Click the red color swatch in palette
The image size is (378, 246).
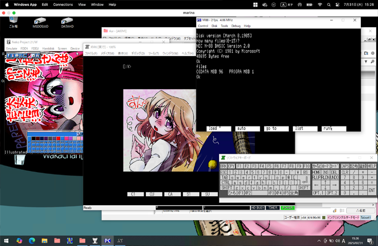[58, 138]
